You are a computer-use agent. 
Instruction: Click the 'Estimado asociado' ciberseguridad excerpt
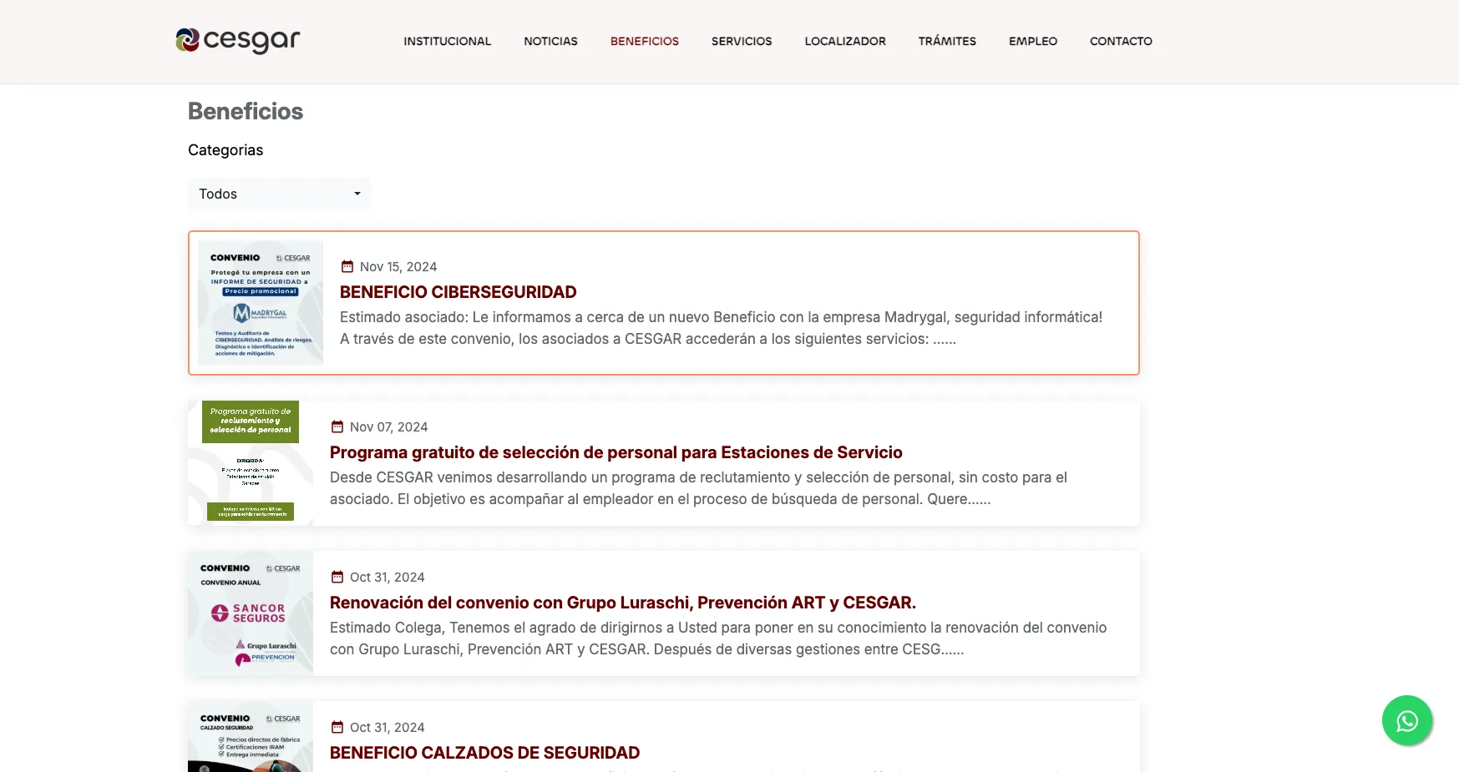click(722, 328)
